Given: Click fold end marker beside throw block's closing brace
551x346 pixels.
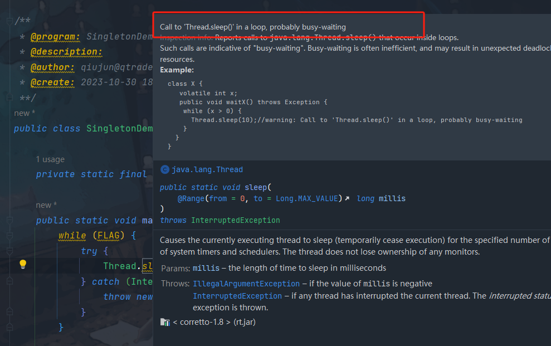Looking at the screenshot, I should pos(10,312).
